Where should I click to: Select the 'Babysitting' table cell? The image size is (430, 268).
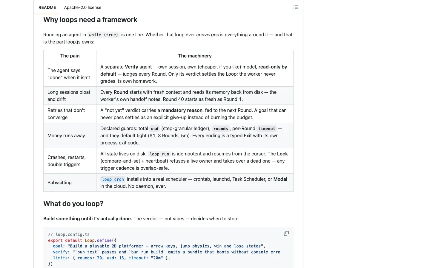point(70,183)
